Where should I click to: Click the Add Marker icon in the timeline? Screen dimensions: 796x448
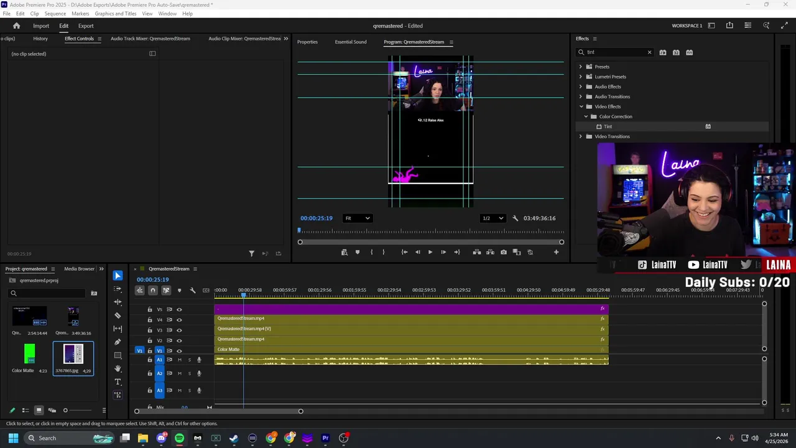179,291
